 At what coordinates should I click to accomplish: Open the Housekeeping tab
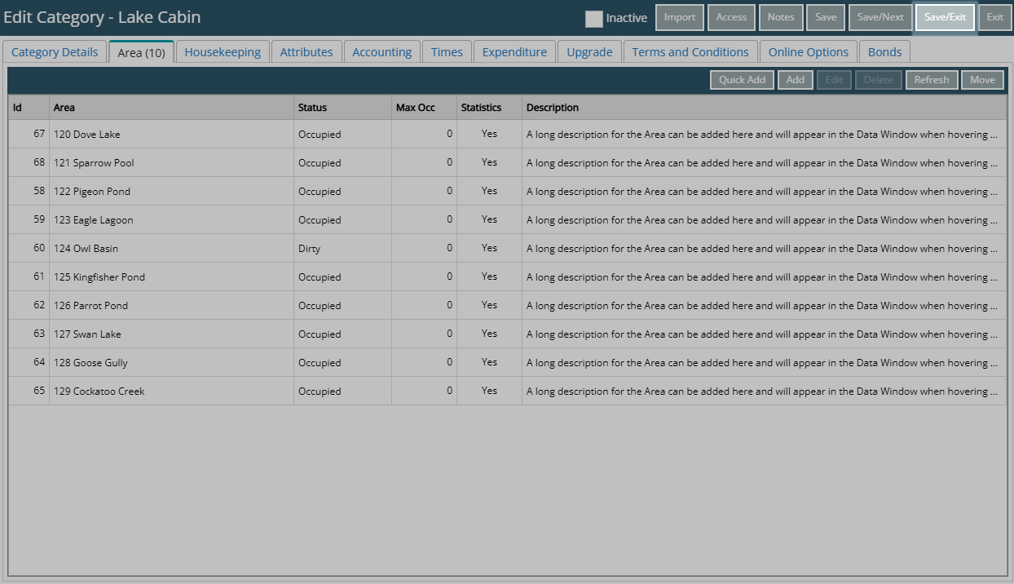point(223,52)
